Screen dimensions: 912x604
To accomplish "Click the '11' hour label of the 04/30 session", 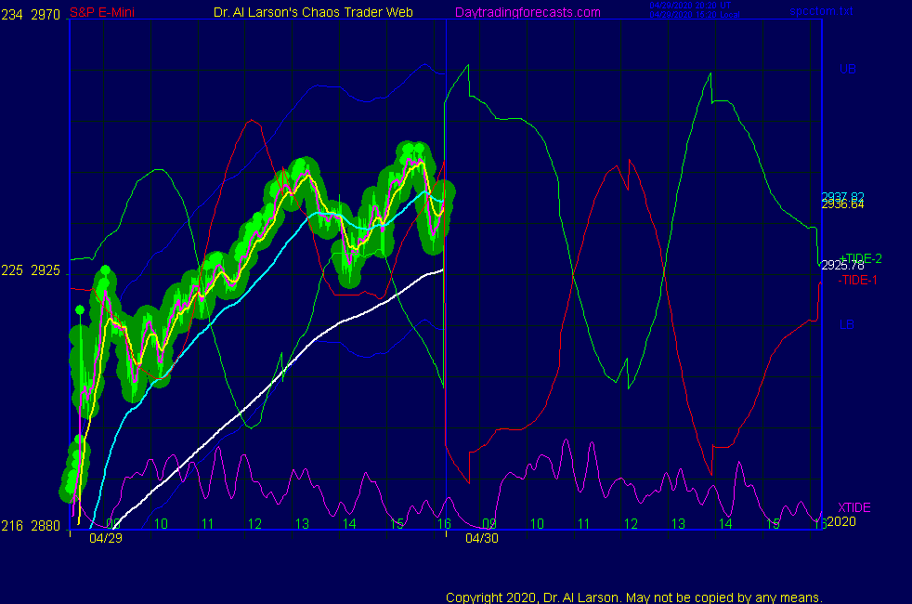I will coord(584,524).
